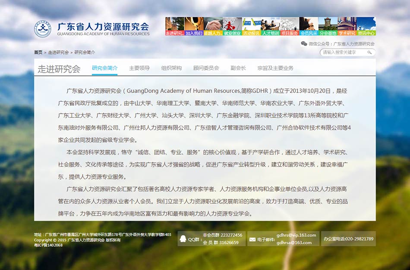410x270 pixels.
Task: Click the magnifier search icon
Action: [x=369, y=53]
